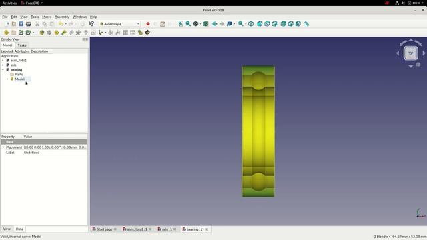Click the axis-cross icon in Assembly toolbar
This screenshot has width=427, height=240.
point(79,33)
